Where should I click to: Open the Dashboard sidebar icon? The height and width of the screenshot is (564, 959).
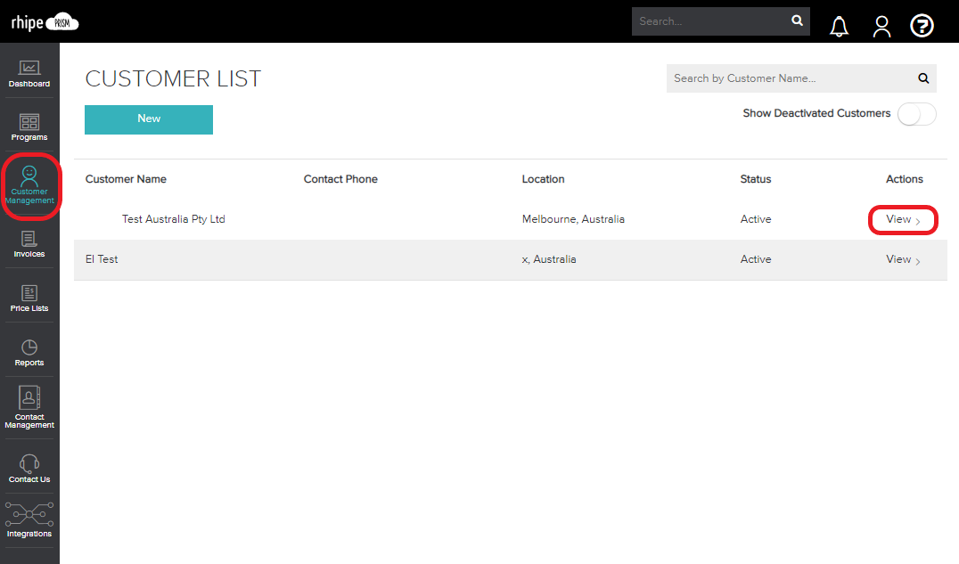(29, 74)
